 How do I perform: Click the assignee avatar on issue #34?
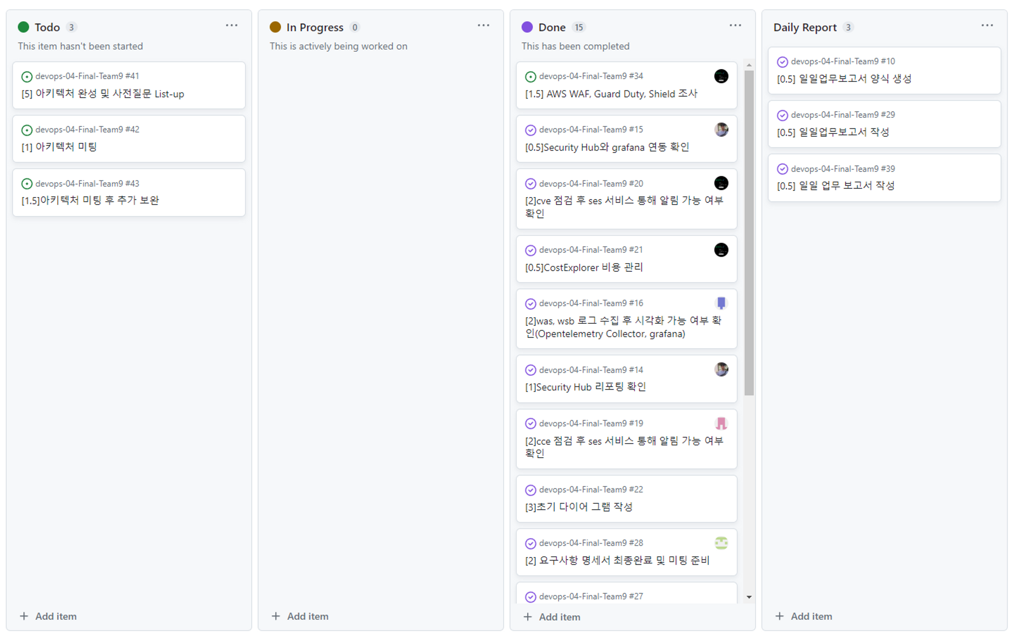(x=721, y=76)
